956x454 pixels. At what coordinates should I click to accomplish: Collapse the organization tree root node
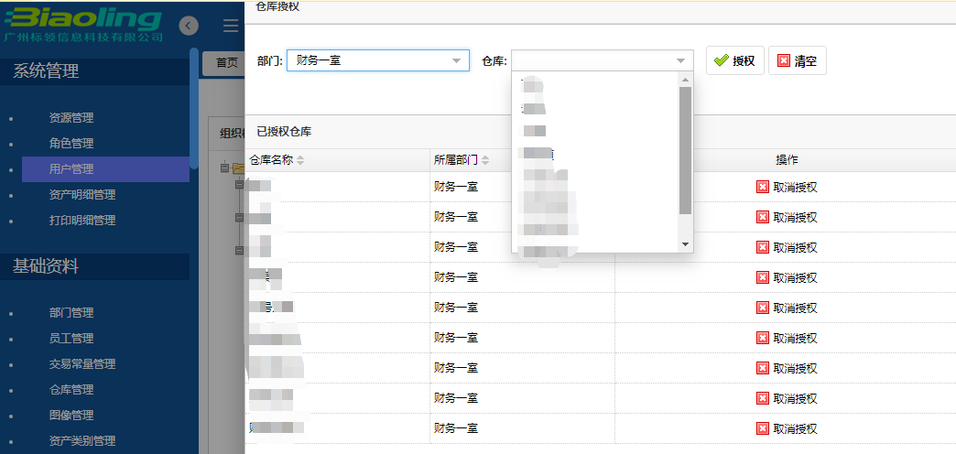tap(223, 168)
